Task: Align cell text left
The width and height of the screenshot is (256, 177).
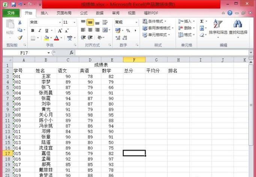Action: point(83,30)
